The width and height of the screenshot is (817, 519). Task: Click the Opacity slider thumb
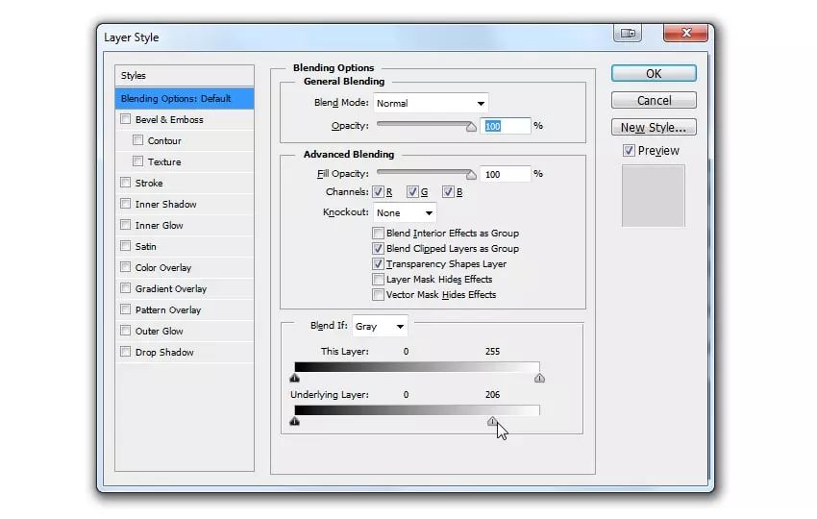click(x=471, y=127)
